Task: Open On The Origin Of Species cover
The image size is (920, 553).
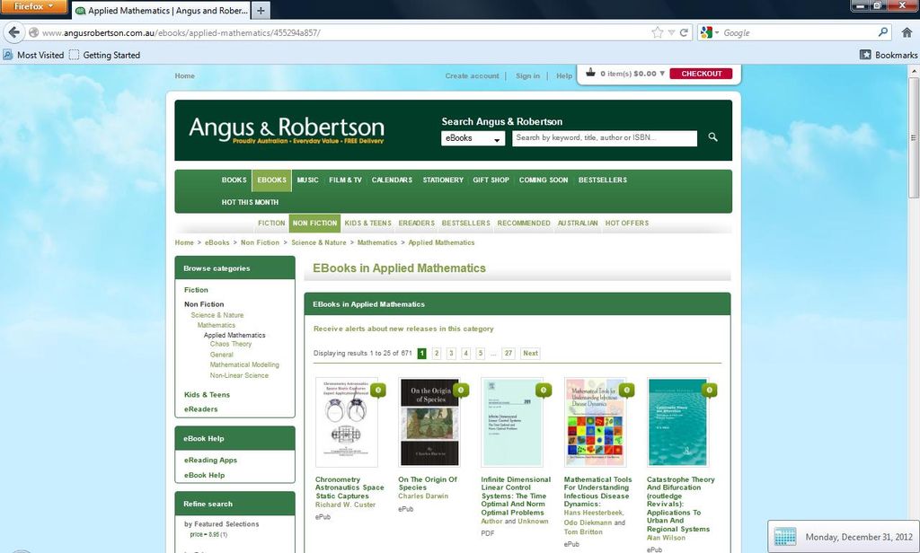Action: click(x=429, y=422)
